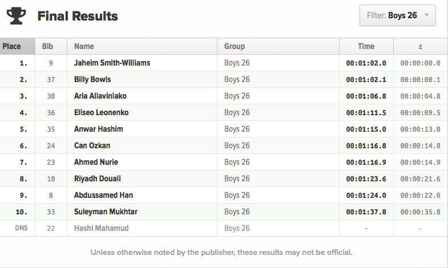Select Riyadh Douali's row
The image size is (448, 268).
tap(96, 178)
